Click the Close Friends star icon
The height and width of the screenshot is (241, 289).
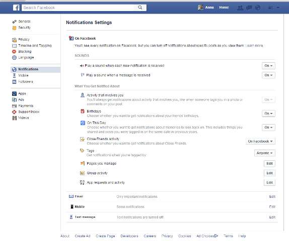click(x=82, y=139)
